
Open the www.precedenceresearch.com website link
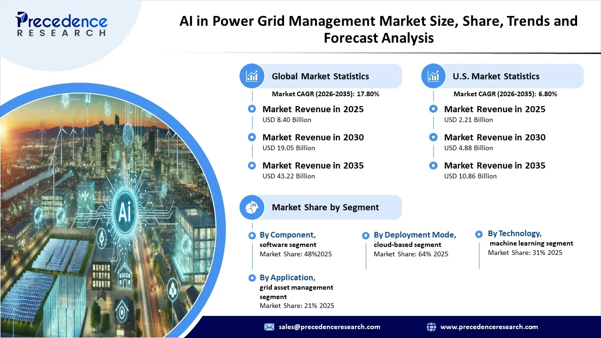point(489,327)
